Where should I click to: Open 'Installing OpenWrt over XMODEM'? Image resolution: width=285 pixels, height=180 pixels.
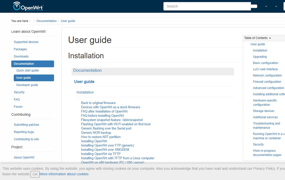[x=105, y=150]
